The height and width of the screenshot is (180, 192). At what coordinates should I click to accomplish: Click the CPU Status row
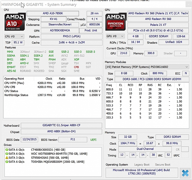pos(53,91)
